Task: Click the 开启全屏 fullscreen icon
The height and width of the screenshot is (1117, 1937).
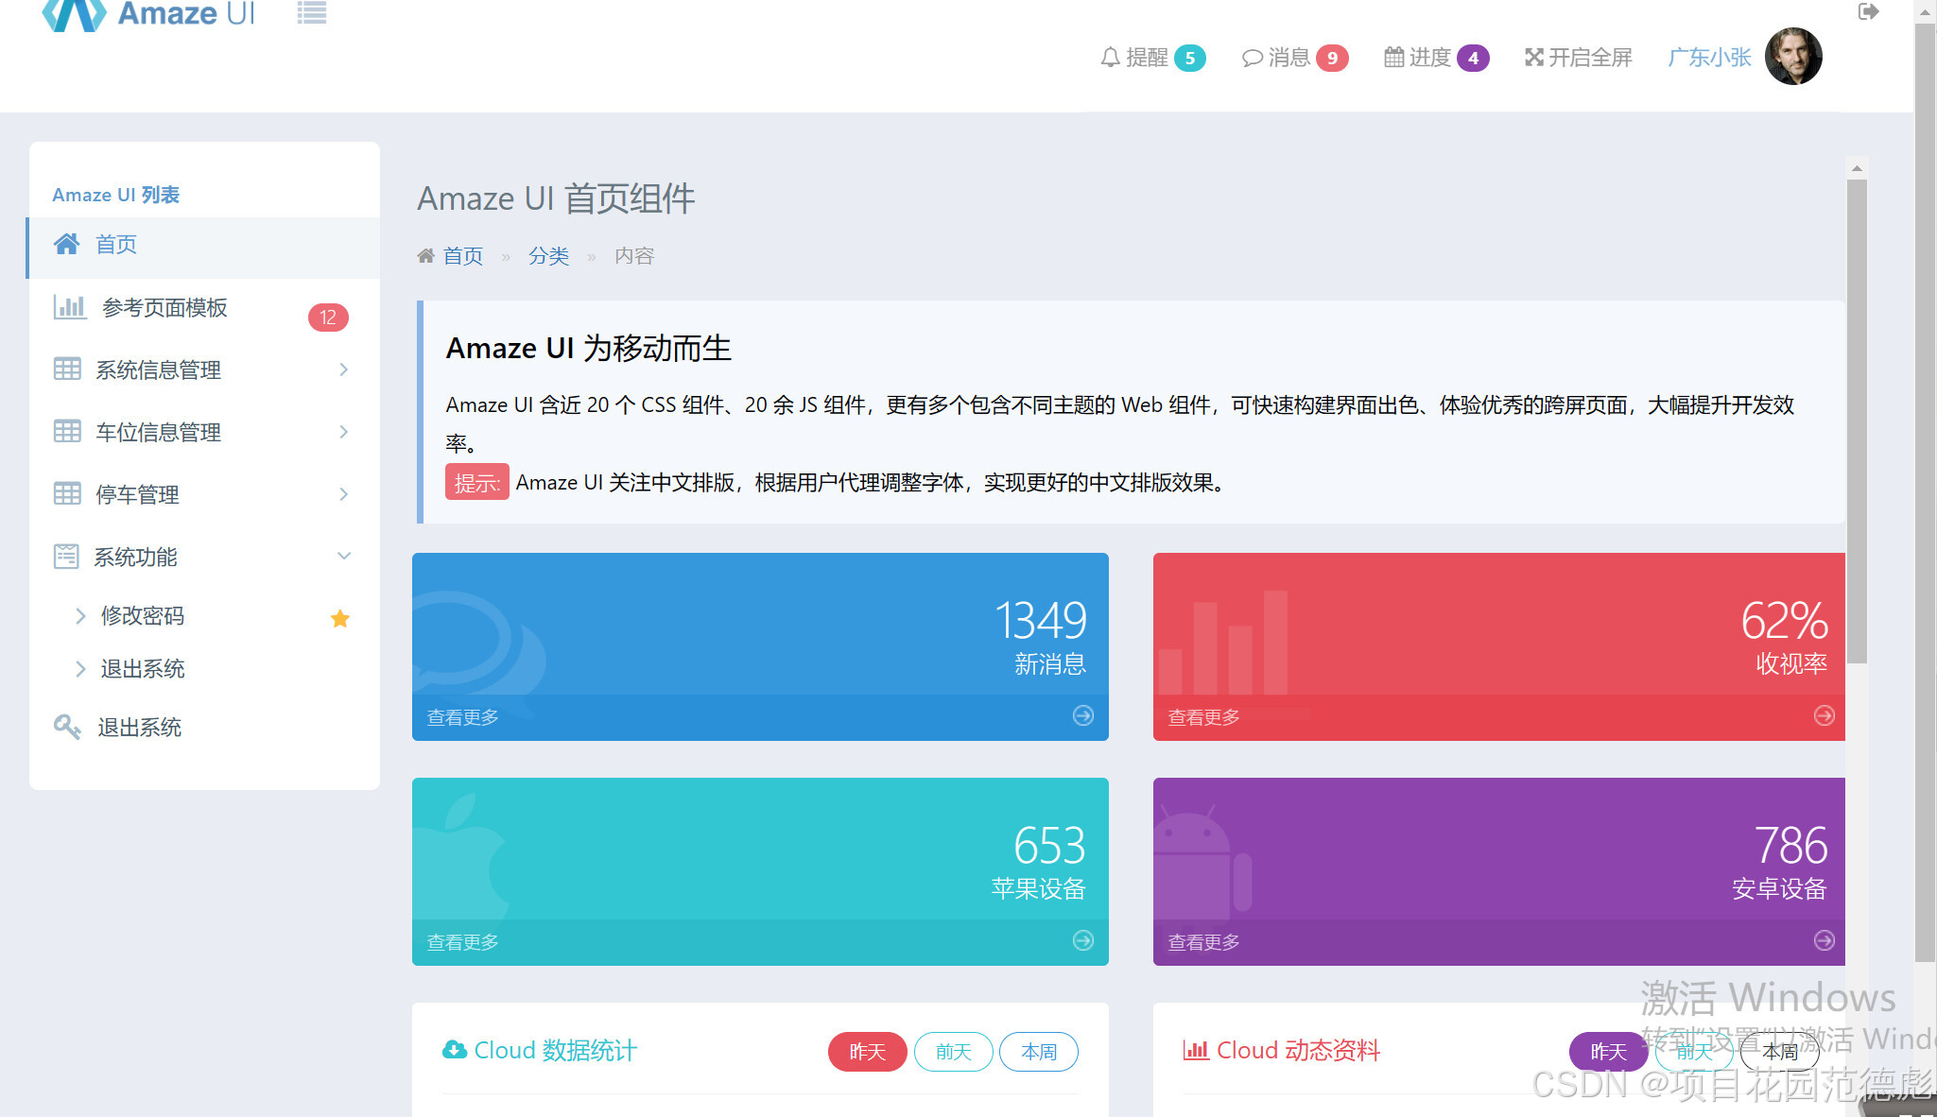Action: pyautogui.click(x=1578, y=58)
